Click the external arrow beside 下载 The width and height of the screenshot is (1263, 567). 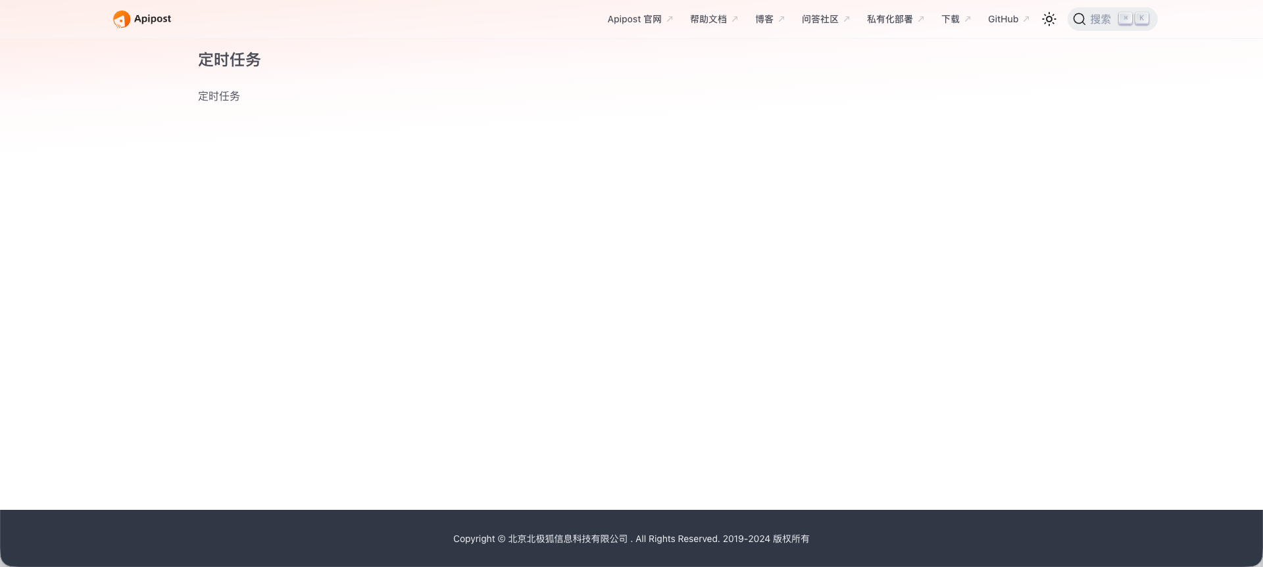968,19
